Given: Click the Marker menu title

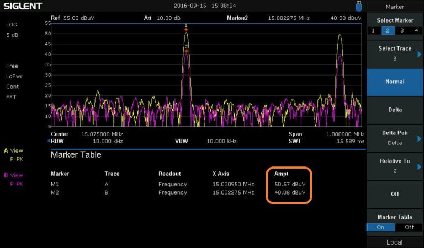Looking at the screenshot, I should coord(395,7).
